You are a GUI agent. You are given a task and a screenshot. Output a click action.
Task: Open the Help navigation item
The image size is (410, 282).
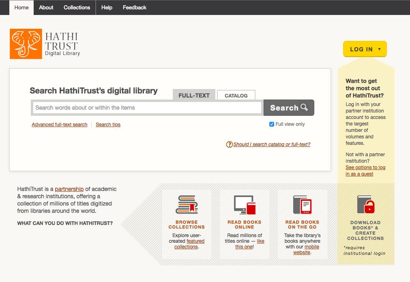pos(107,7)
